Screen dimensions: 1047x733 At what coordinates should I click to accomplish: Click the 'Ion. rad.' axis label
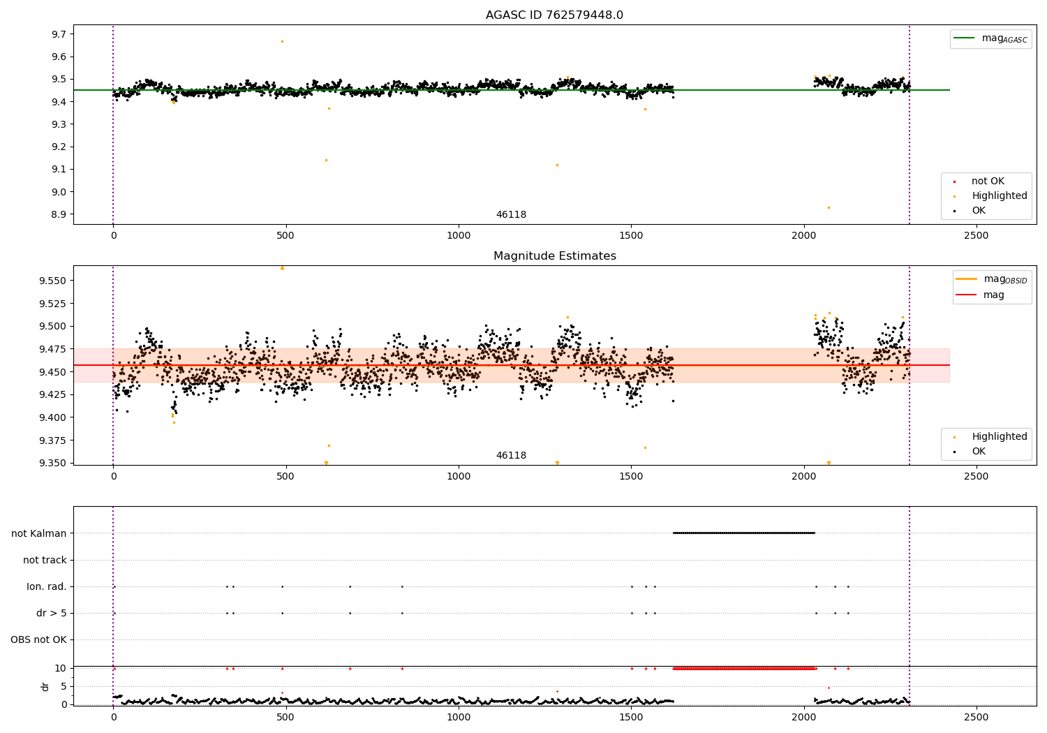tap(47, 587)
